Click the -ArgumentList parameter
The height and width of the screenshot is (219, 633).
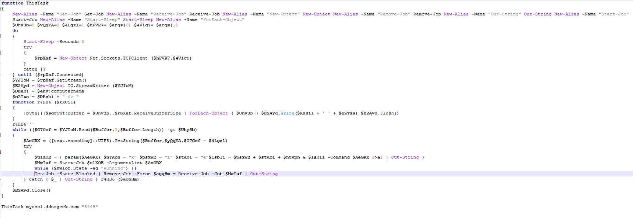click(x=124, y=163)
